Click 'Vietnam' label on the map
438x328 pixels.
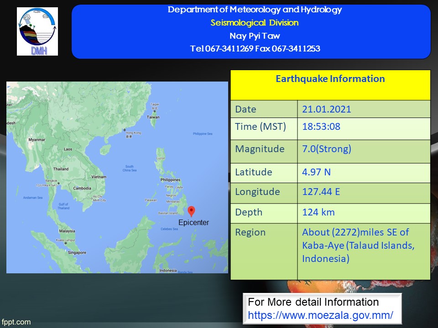(x=99, y=177)
